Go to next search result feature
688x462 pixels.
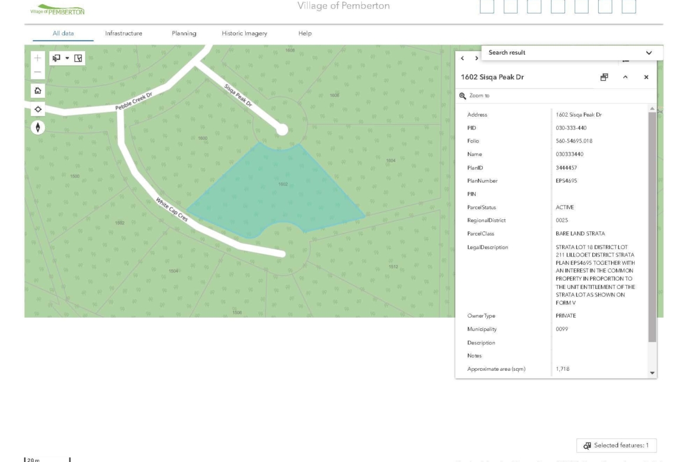tap(474, 58)
